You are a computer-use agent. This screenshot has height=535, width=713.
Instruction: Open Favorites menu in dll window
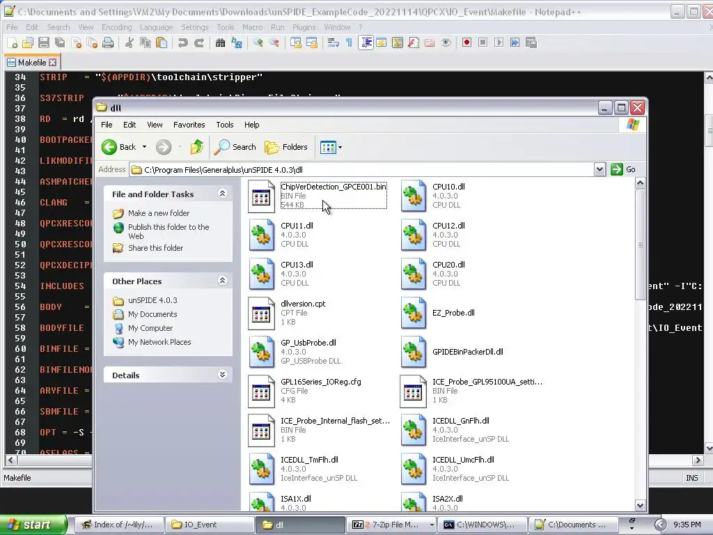pyautogui.click(x=189, y=125)
